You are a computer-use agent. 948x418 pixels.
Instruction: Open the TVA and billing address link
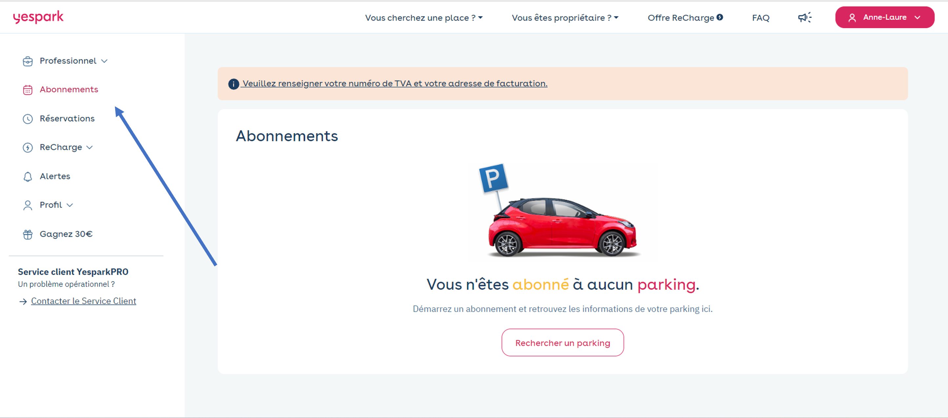tap(394, 84)
